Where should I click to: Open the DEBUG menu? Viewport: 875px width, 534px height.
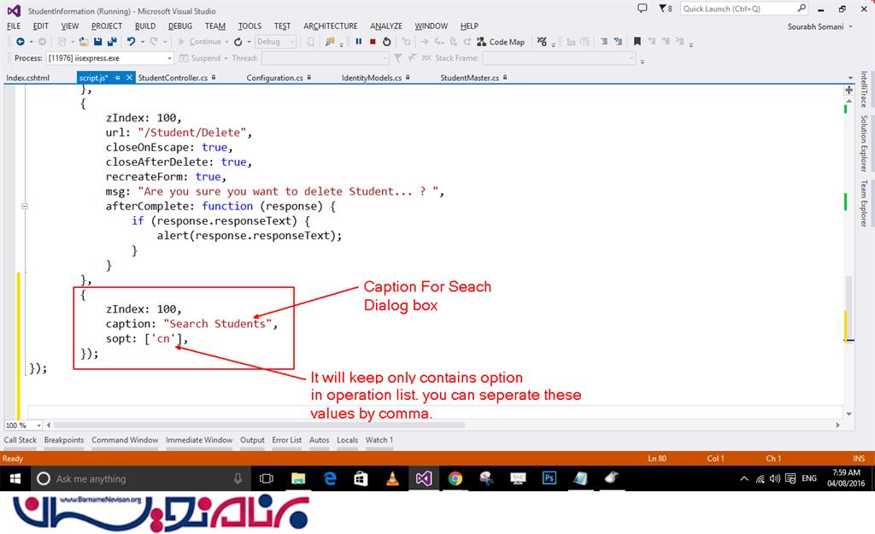(x=180, y=26)
